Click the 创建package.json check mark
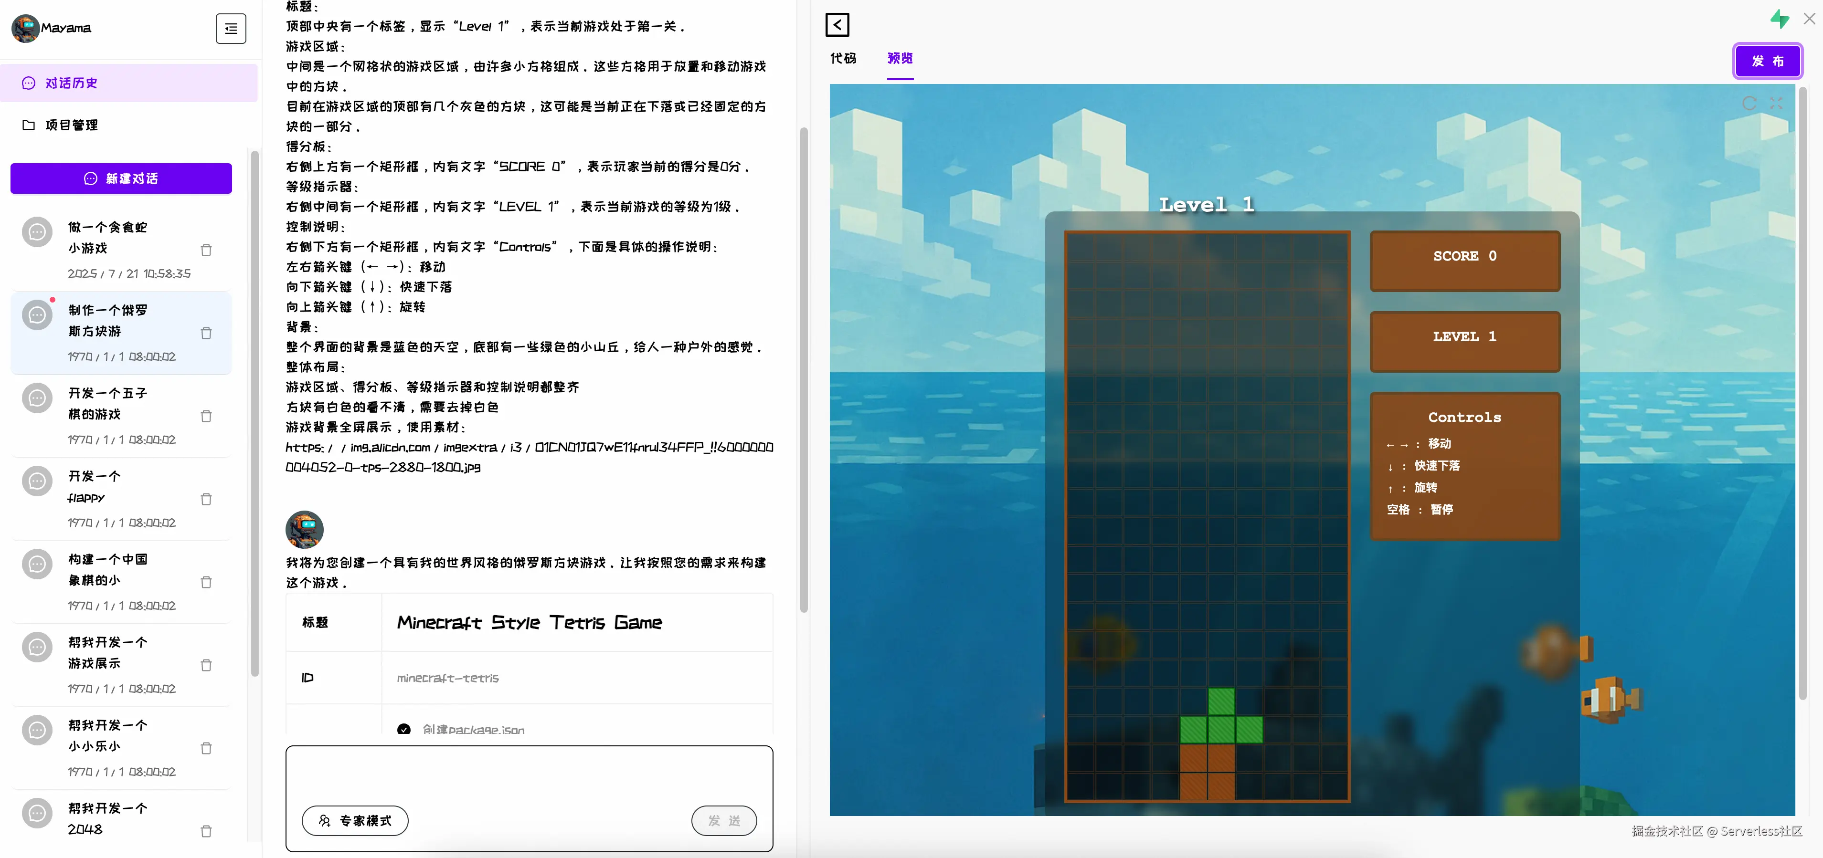 point(404,729)
